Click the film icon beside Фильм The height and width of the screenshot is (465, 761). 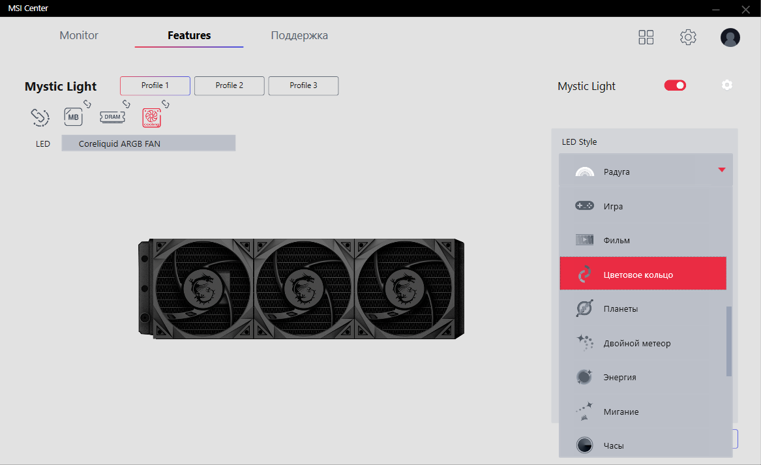(x=584, y=240)
